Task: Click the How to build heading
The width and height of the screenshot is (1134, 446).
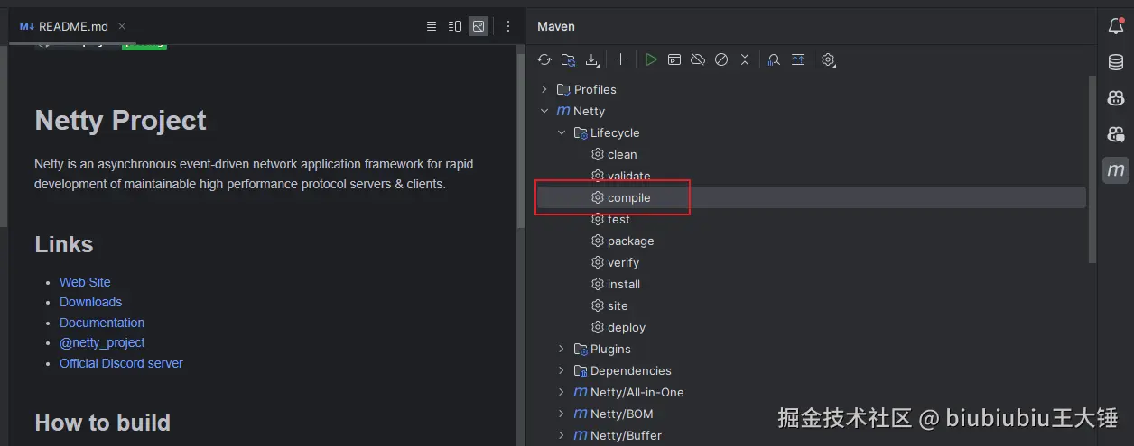Action: 102,423
